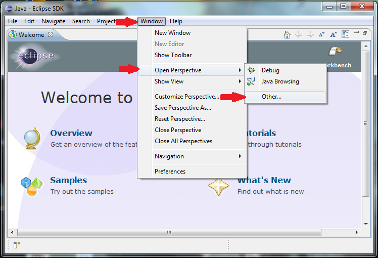Expand the Open Perspective submenu arrow

coord(240,70)
